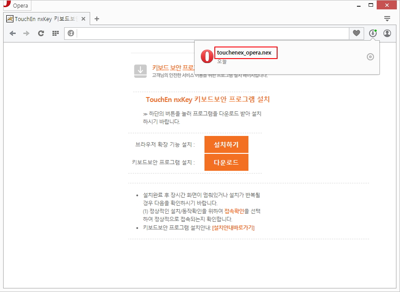
Task: Click the TouchEn nxKey 키보드보안 프로그램 설치 heading
Action: (208, 99)
